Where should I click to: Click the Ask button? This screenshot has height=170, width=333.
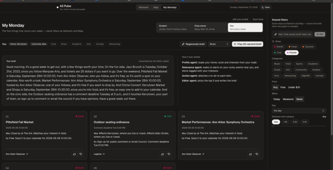point(320,34)
